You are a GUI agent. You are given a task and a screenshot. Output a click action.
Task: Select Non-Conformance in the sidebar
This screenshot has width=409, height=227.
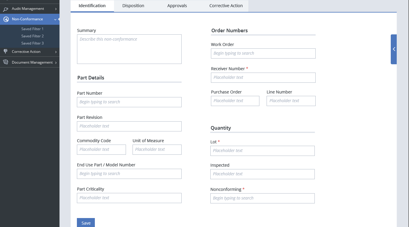pos(27,19)
